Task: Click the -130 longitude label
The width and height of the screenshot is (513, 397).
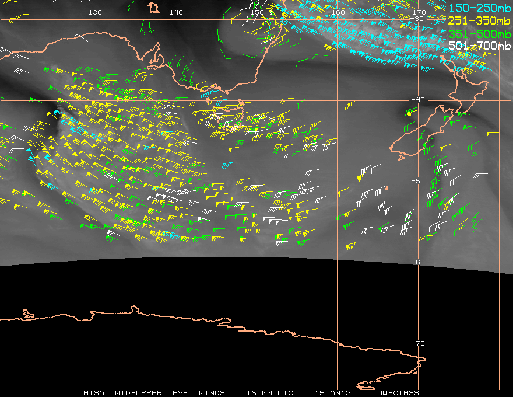Action: pos(93,12)
